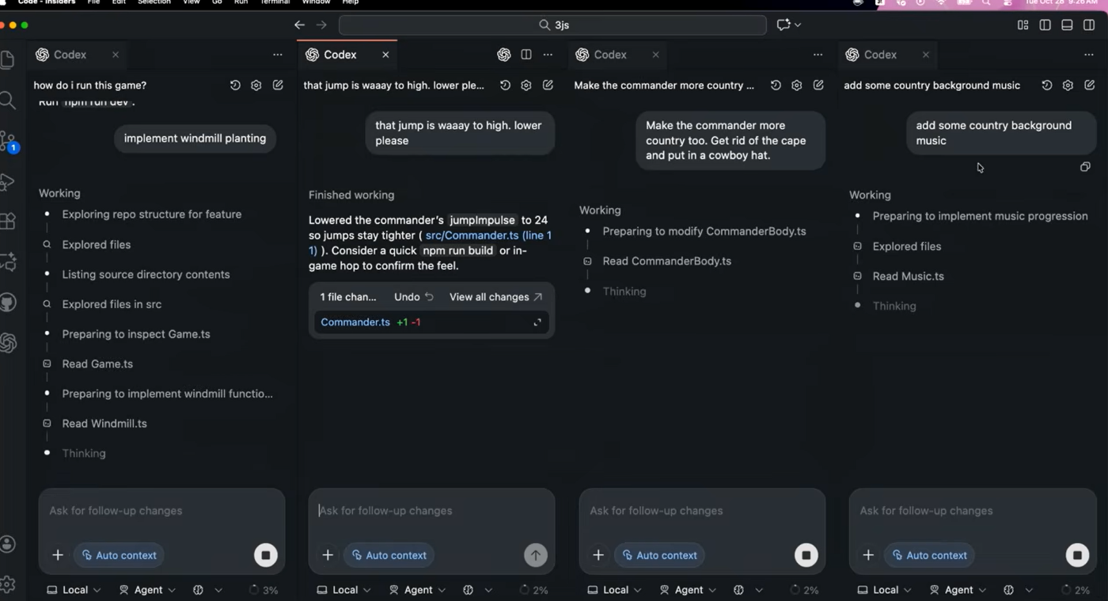Start new chat in commander cowboy panel
The height and width of the screenshot is (601, 1108).
(x=818, y=86)
